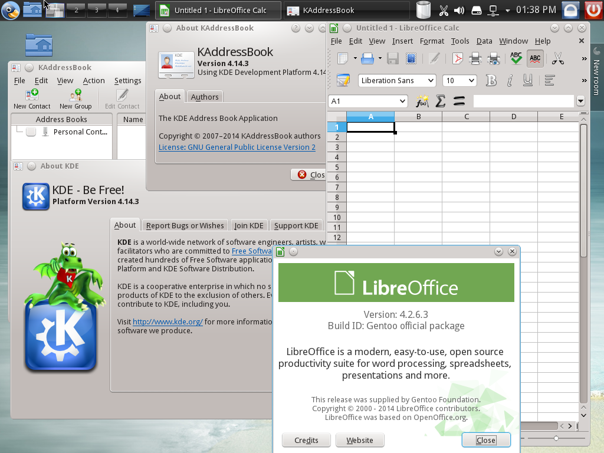604x453 pixels.
Task: Open the Action menu in KAddressBook
Action: click(94, 80)
